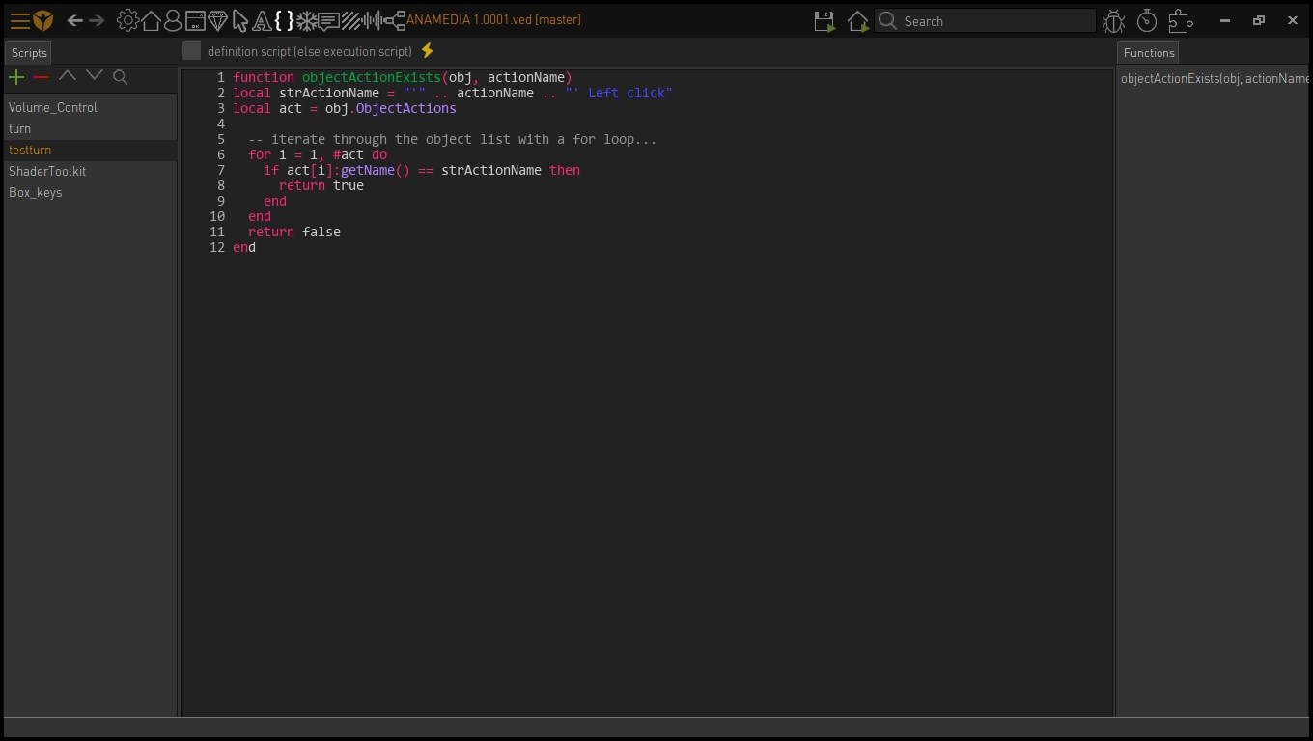Move script down with down chevron

pos(94,76)
